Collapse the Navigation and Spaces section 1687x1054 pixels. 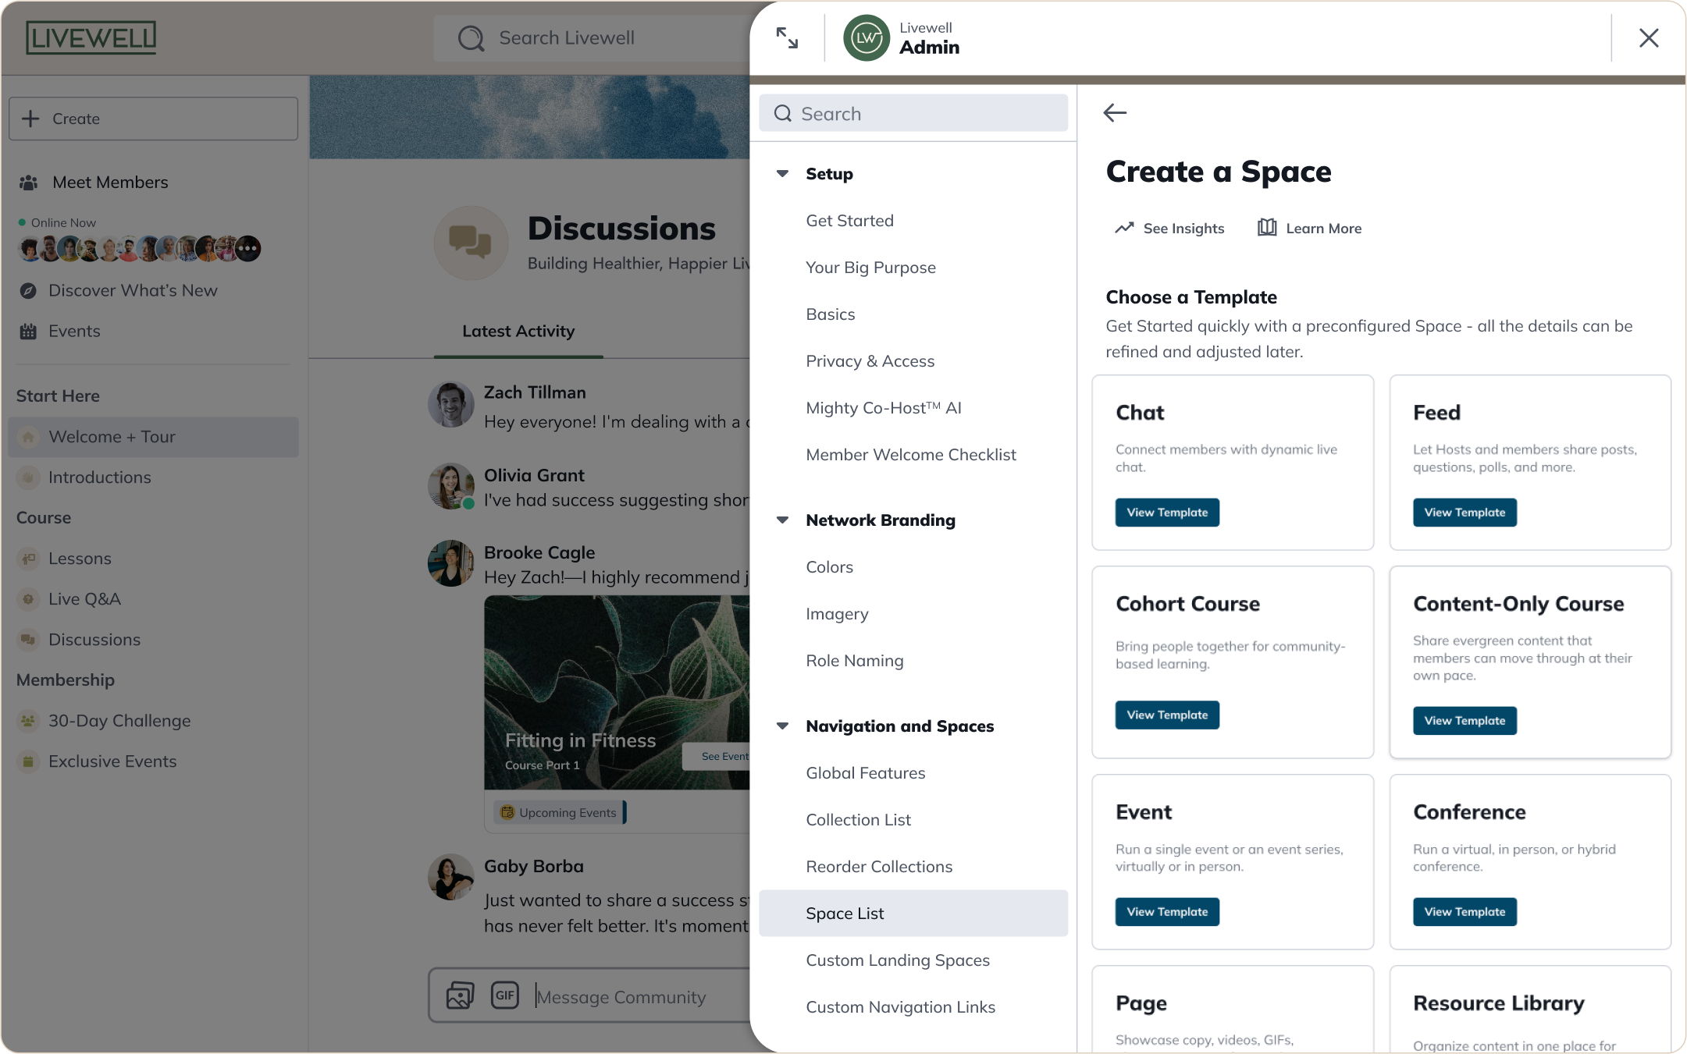coord(782,726)
